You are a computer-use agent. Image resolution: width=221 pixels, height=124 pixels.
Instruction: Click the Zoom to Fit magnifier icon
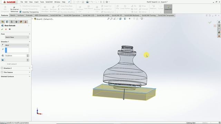tap(108, 19)
